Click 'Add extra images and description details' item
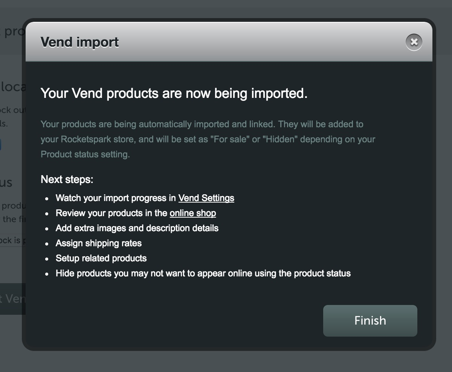Screen dimensions: 452x372 (137, 228)
